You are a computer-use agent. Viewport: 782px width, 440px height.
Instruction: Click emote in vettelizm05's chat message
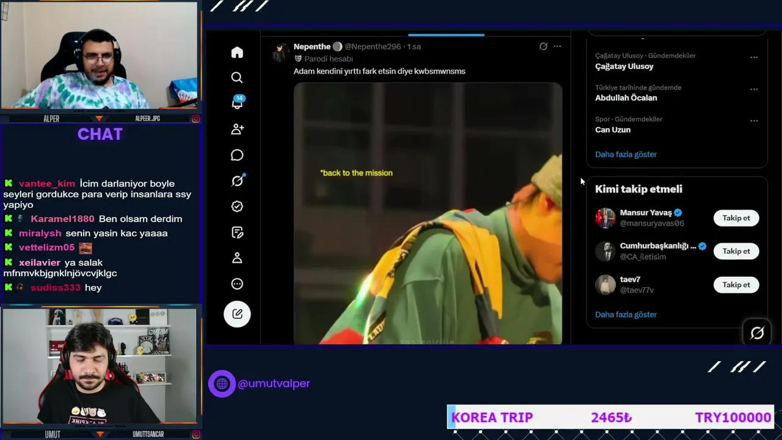86,248
